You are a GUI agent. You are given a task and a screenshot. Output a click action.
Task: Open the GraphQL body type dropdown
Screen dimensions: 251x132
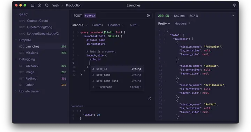click(x=80, y=25)
